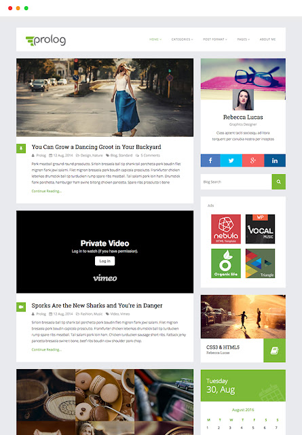302x435 pixels.
Task: Open 'Sporks Are the New Sharks' post
Action: click(x=97, y=305)
